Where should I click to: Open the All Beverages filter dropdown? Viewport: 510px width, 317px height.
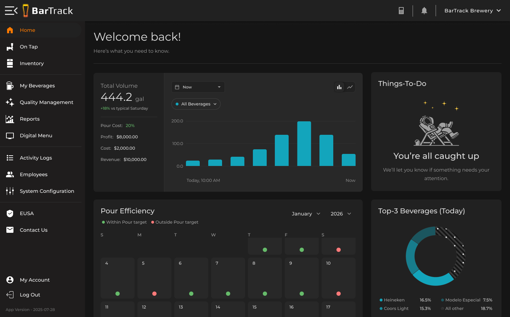pyautogui.click(x=196, y=104)
